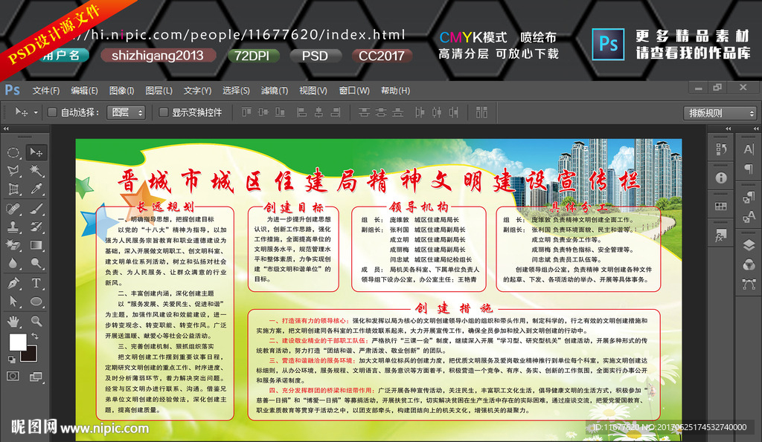Select the Brush tool

36,209
